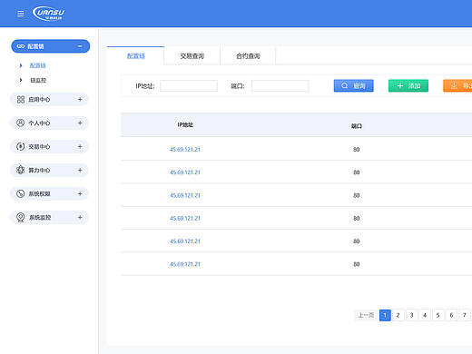Click the 个人中心 user icon
This screenshot has height=354, width=472.
20,123
